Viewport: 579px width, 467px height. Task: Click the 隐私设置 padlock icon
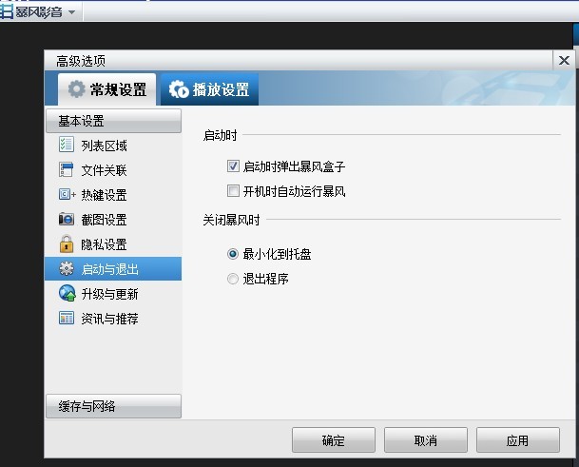[67, 243]
